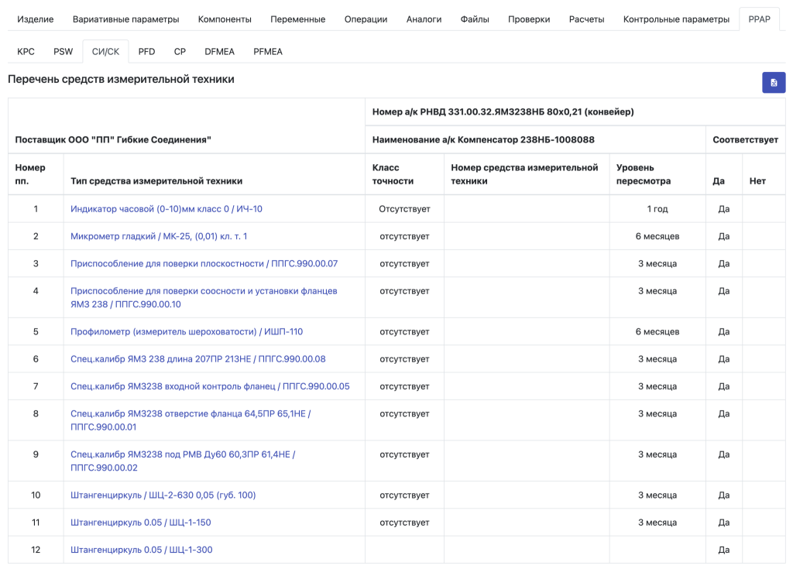Switch to the PSW sub-tab

tap(64, 52)
